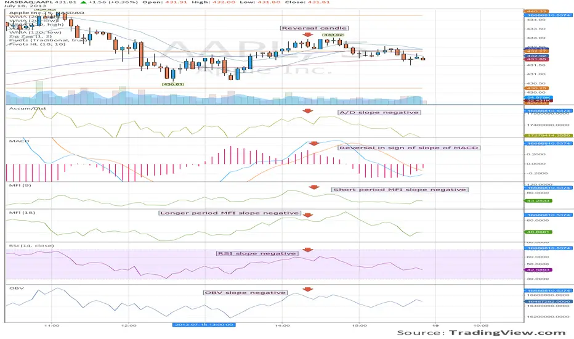Click the 16487282.0000 OBV value tag
Image resolution: width=574 pixels, height=339 pixels.
pos(548,301)
